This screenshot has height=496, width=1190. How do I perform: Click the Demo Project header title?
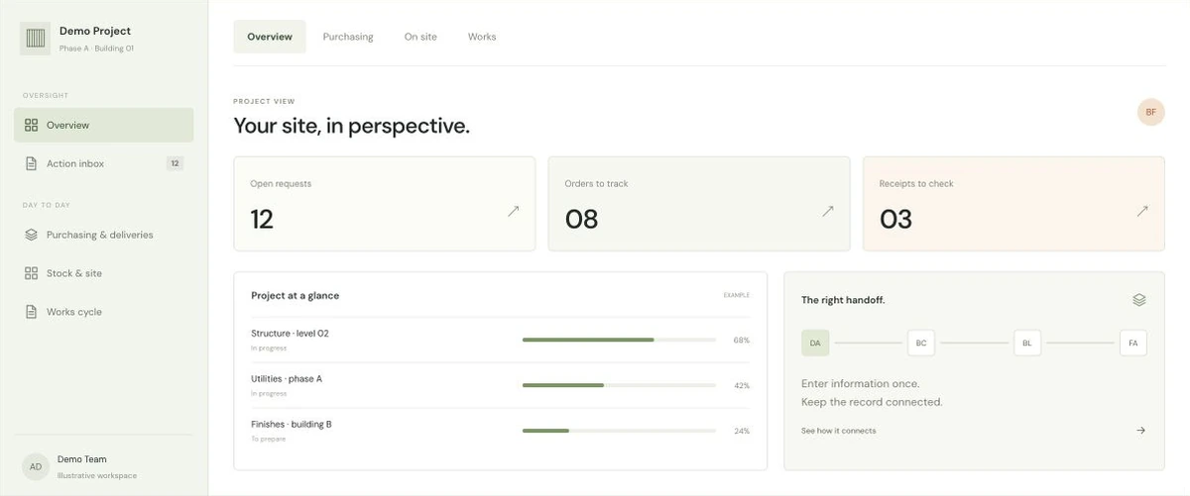click(x=95, y=32)
